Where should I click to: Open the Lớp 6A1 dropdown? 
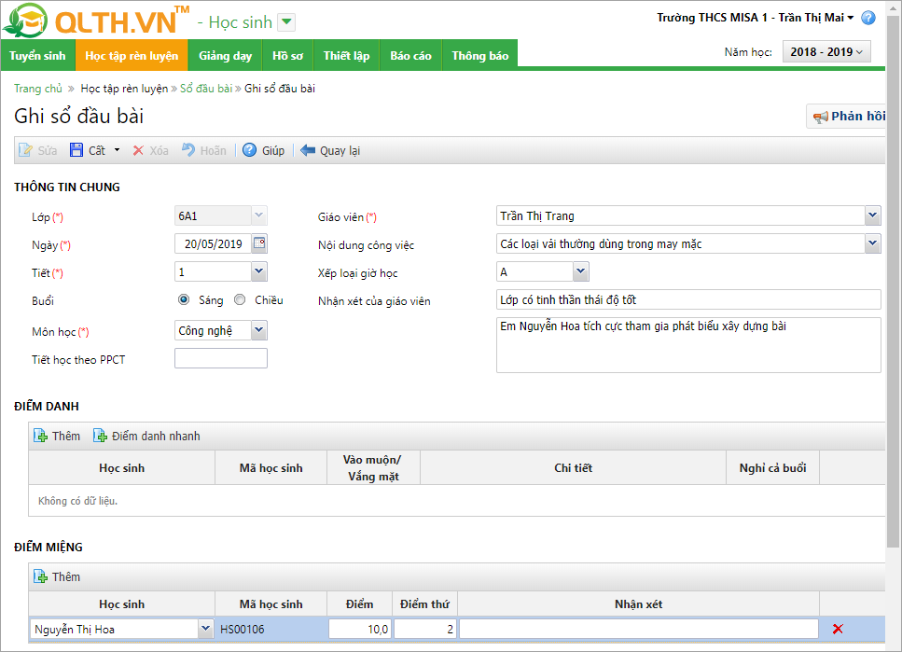[259, 215]
